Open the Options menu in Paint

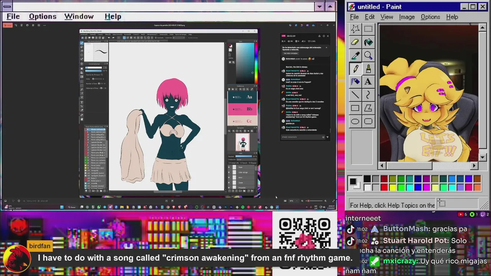(430, 17)
